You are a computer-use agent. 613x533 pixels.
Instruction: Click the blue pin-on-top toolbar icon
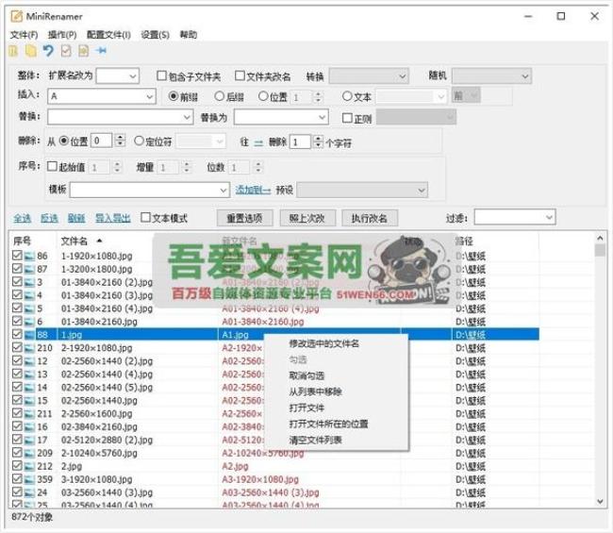[101, 51]
